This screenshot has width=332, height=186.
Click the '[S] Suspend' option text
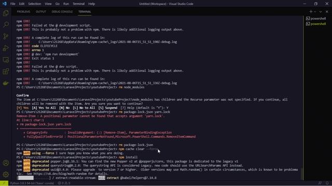click(107, 108)
